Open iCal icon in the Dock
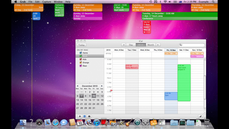229x129 pixels. 80,122
